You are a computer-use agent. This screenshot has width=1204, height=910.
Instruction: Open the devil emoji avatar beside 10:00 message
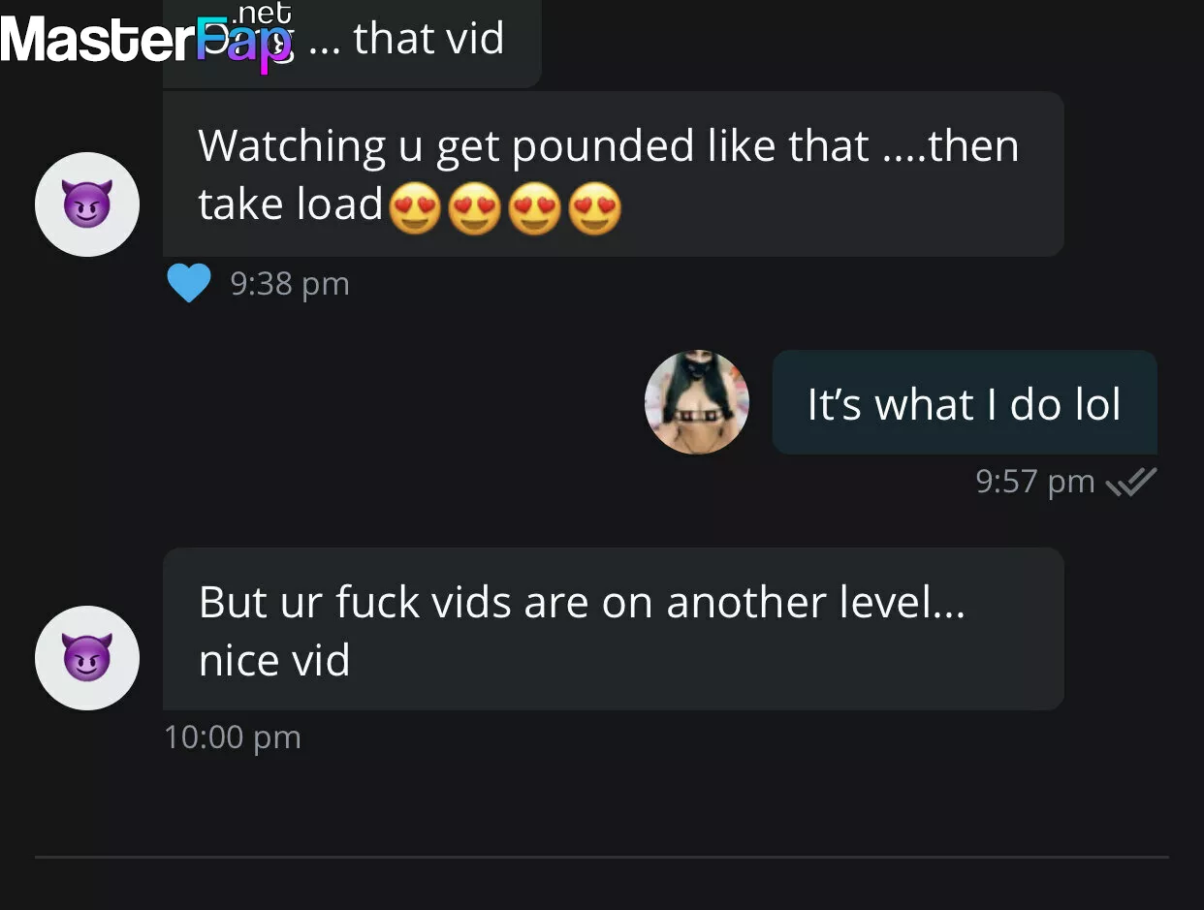click(x=87, y=658)
